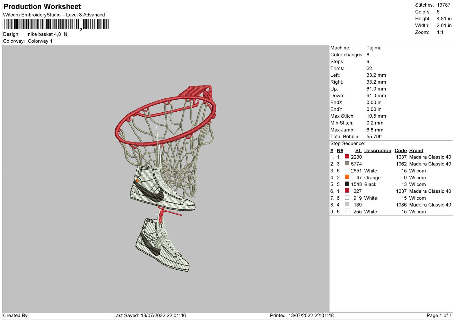Click the 'N#' column header

click(340, 151)
